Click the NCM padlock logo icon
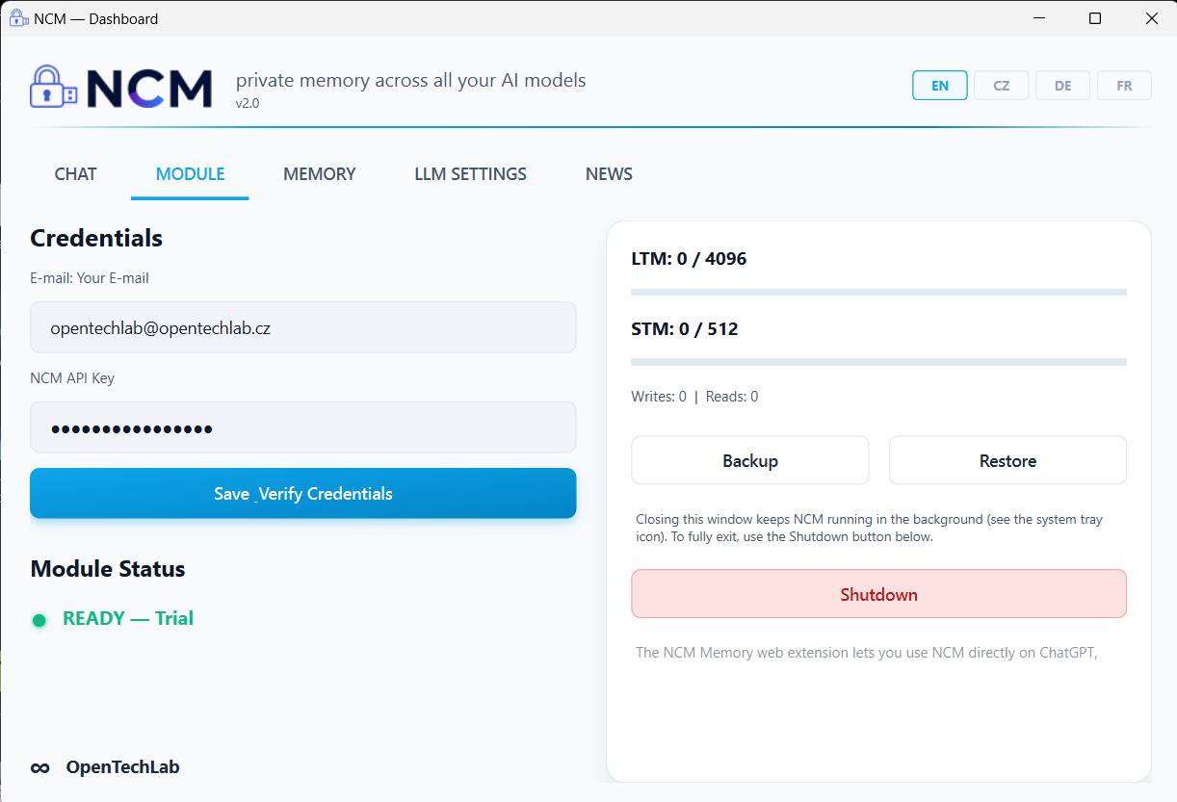 pos(53,87)
